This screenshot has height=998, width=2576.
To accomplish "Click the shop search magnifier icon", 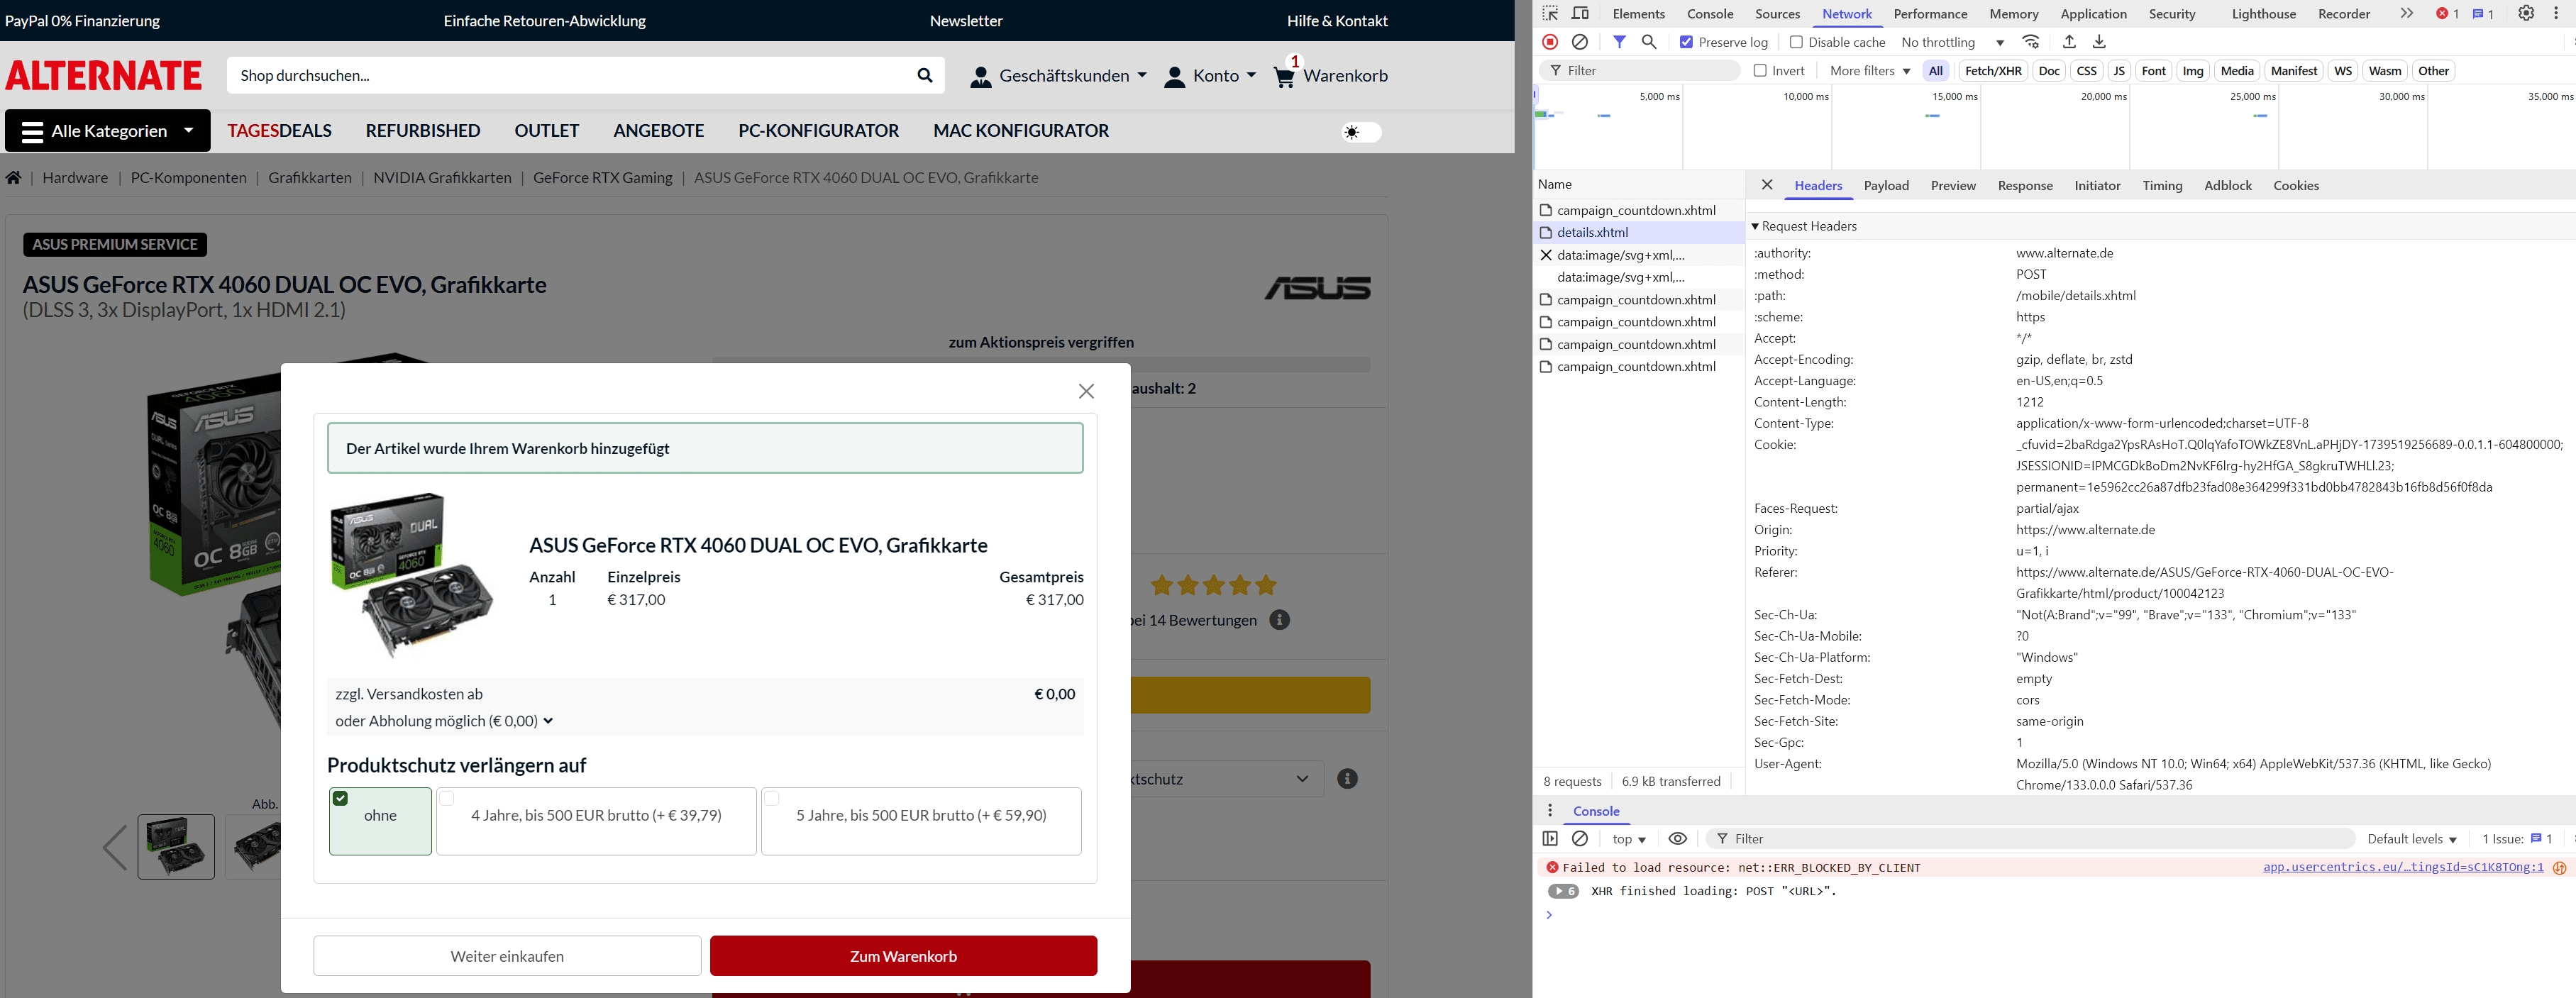I will click(x=925, y=75).
